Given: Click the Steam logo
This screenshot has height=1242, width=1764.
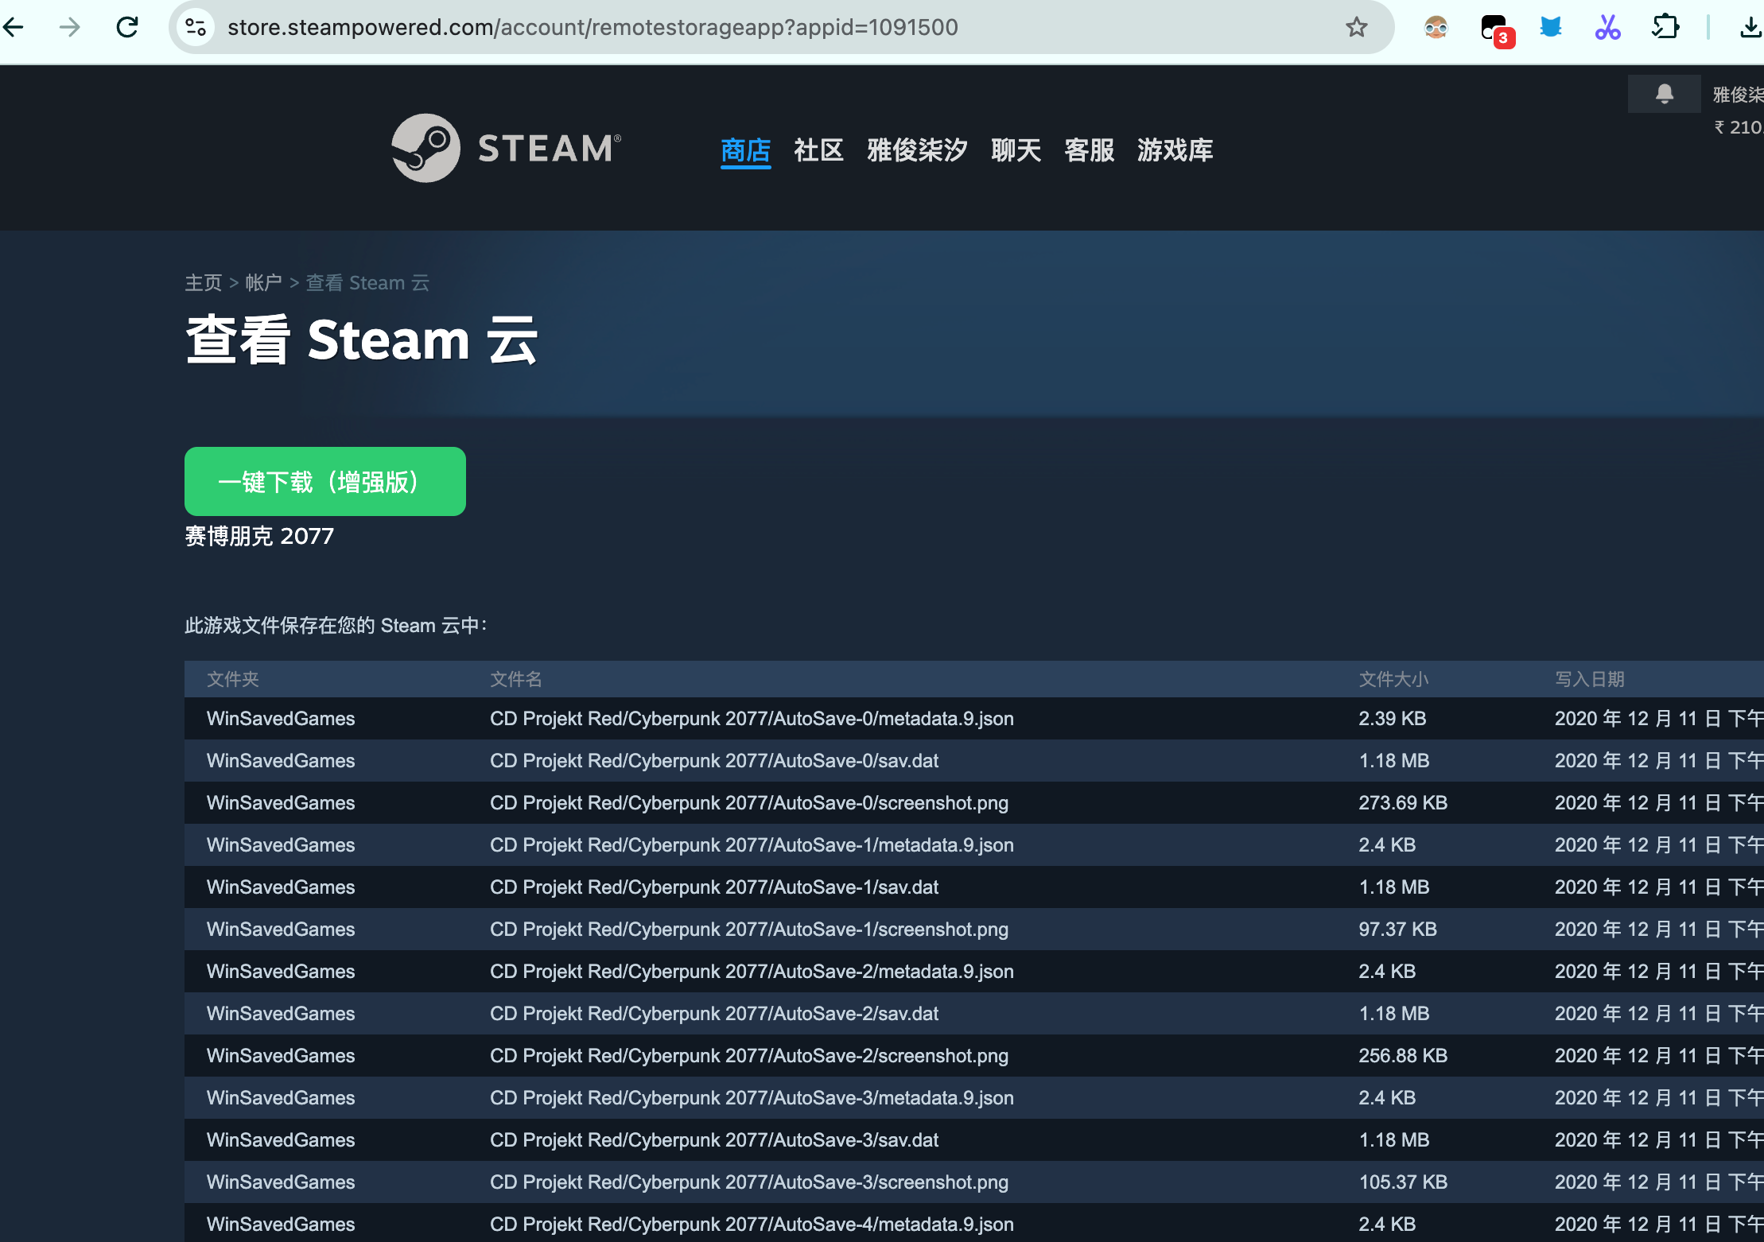Looking at the screenshot, I should pyautogui.click(x=506, y=148).
